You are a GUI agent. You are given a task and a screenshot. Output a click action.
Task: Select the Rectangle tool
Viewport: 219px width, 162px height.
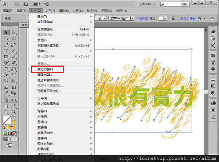6,57
